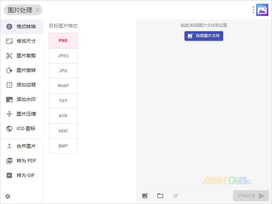
Task: Switch to the 修改尺寸 section
Action: [x=22, y=41]
